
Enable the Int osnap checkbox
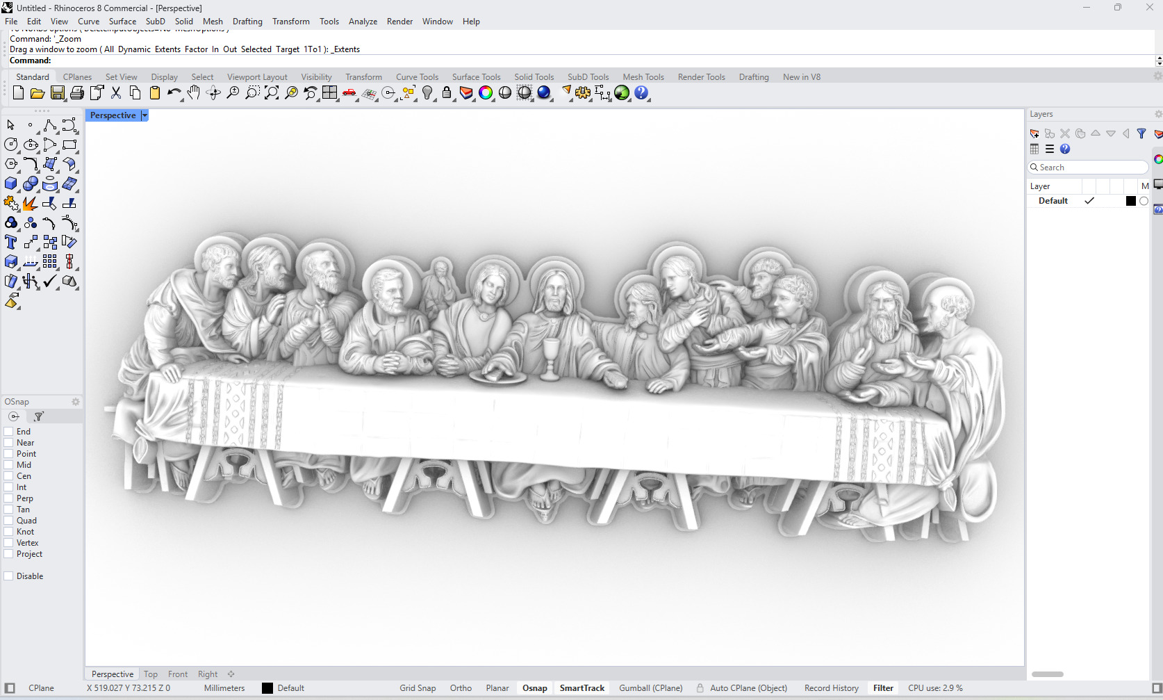pyautogui.click(x=8, y=487)
